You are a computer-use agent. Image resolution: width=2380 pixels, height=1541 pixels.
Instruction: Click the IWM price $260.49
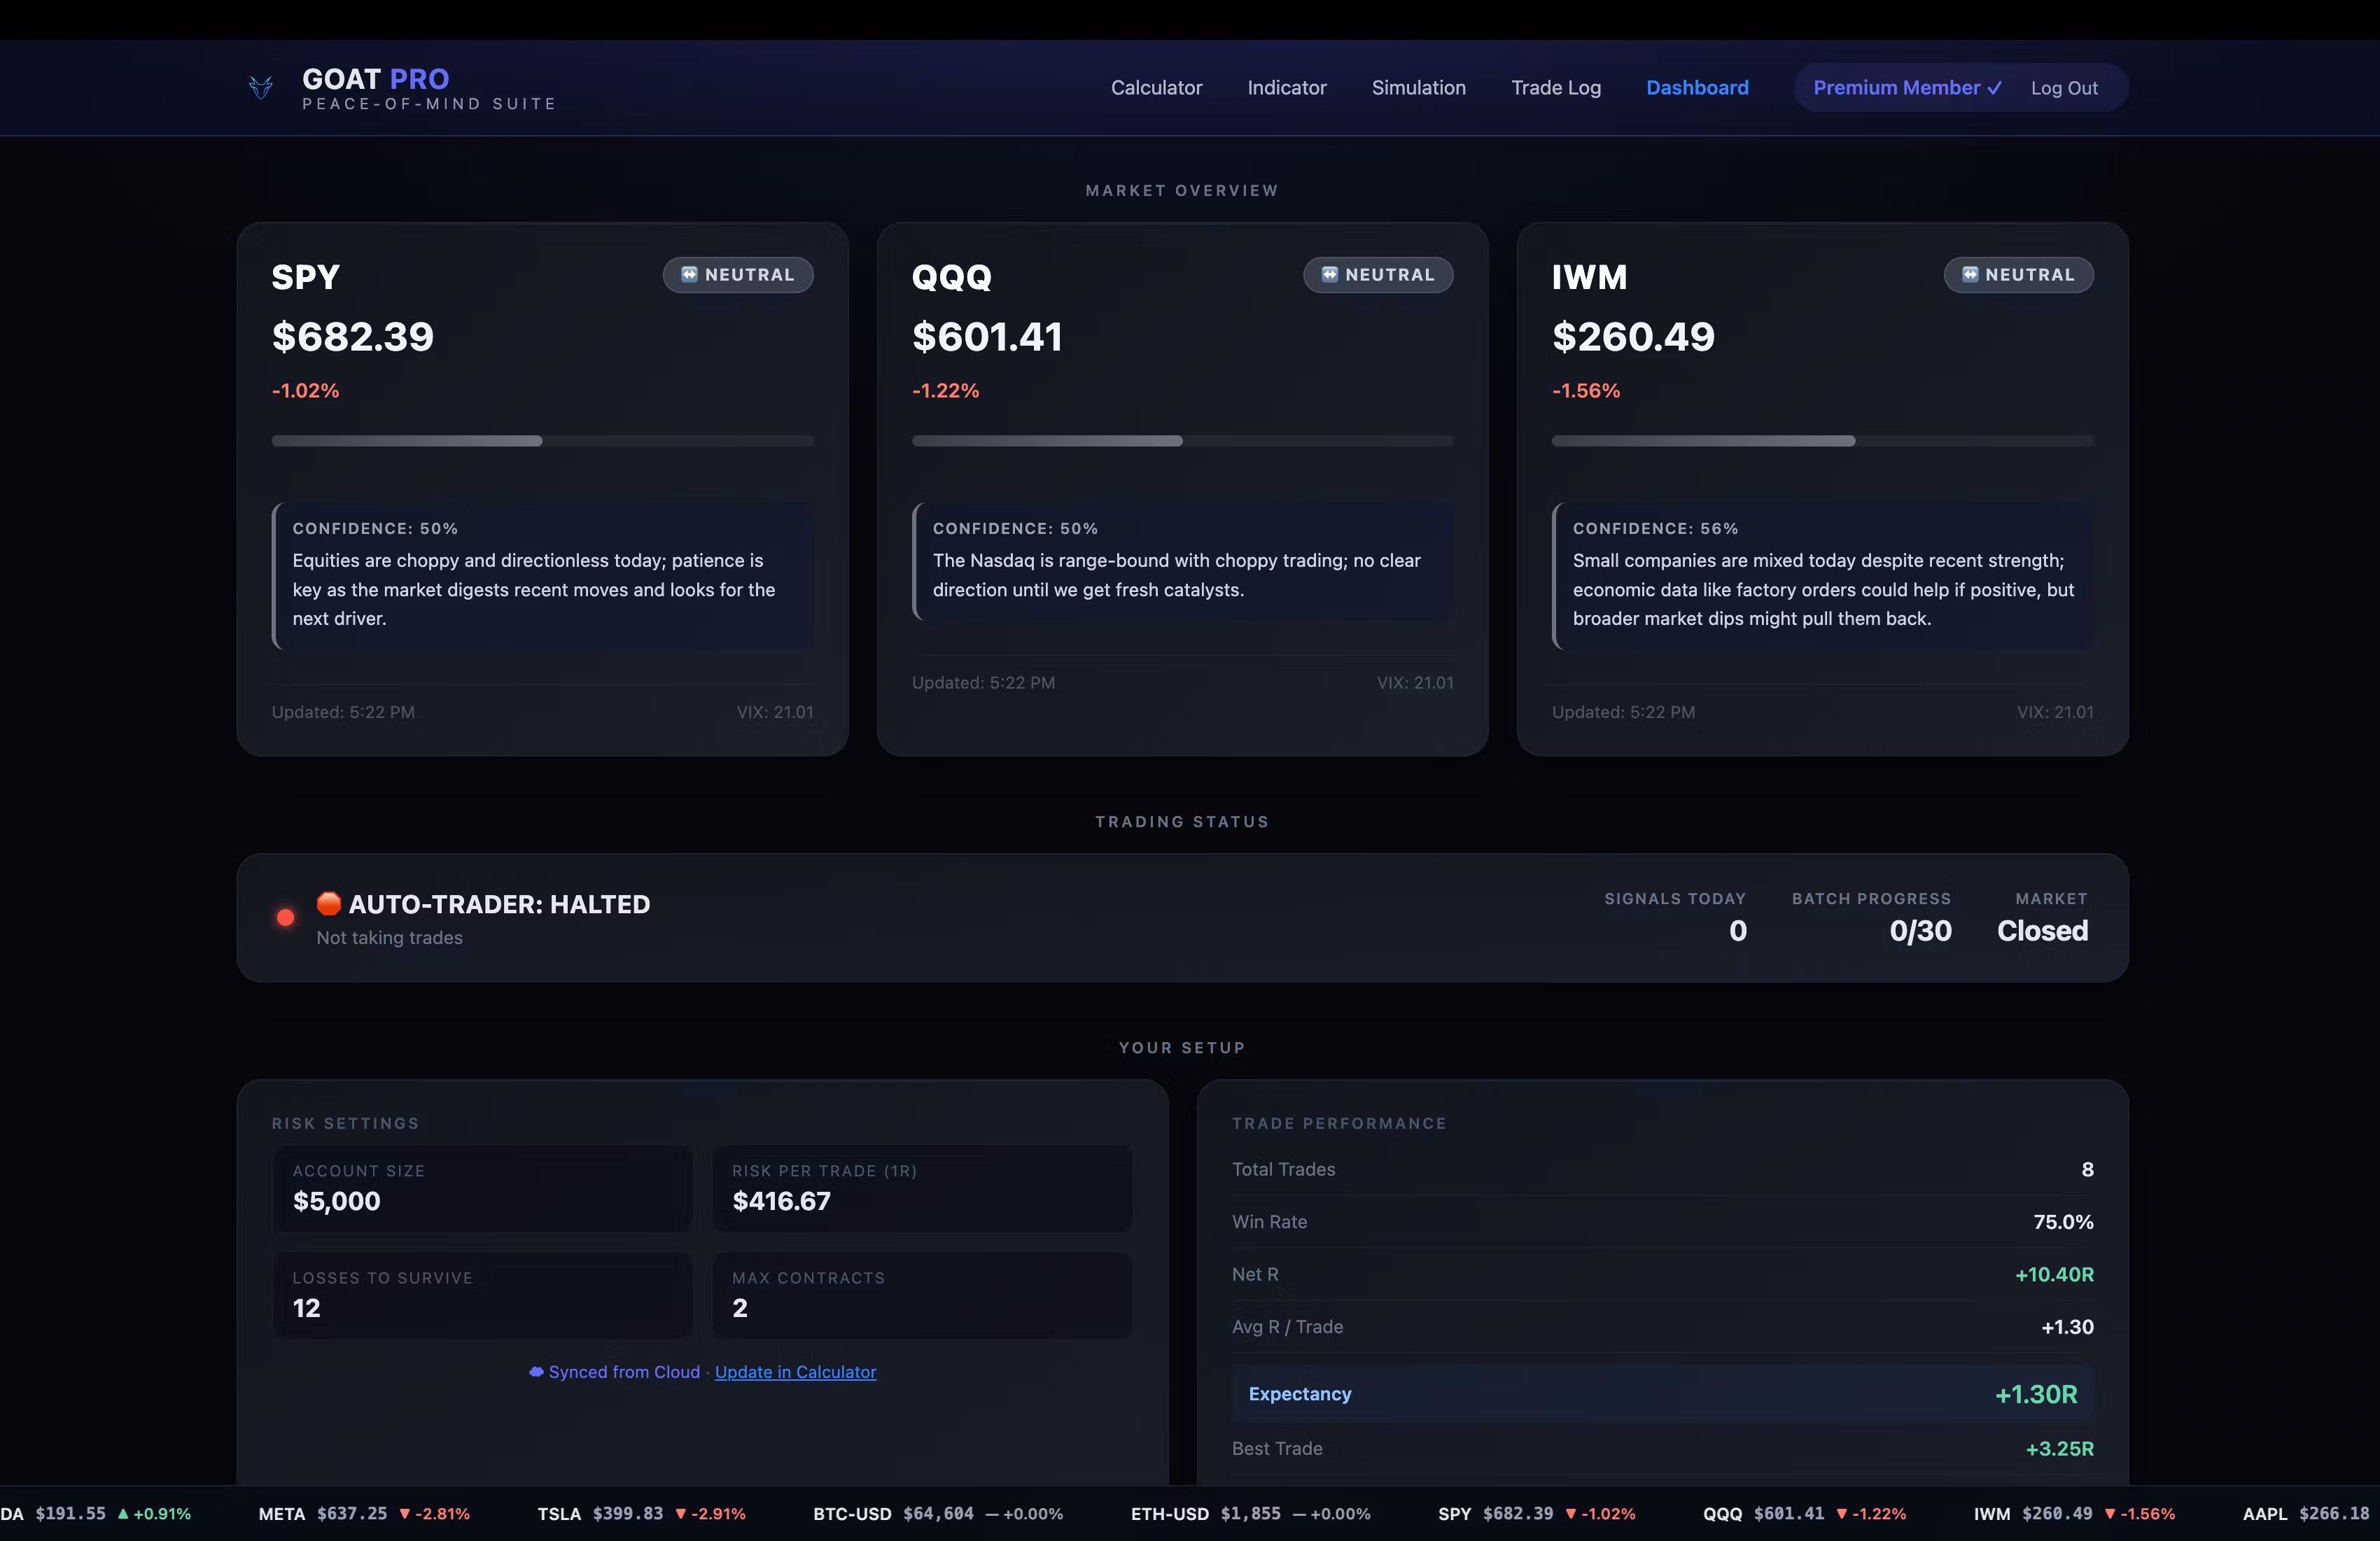coord(1633,337)
